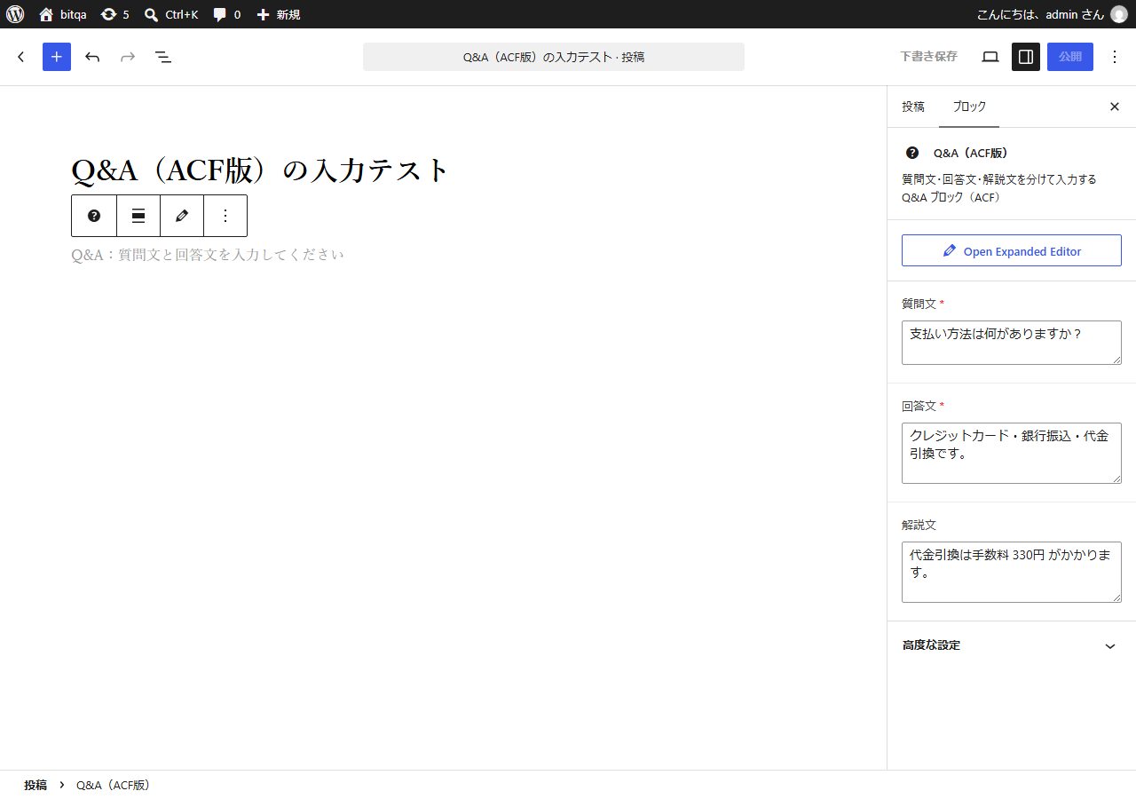Click Open Expanded Editor button
Image resolution: width=1136 pixels, height=799 pixels.
tap(1012, 251)
